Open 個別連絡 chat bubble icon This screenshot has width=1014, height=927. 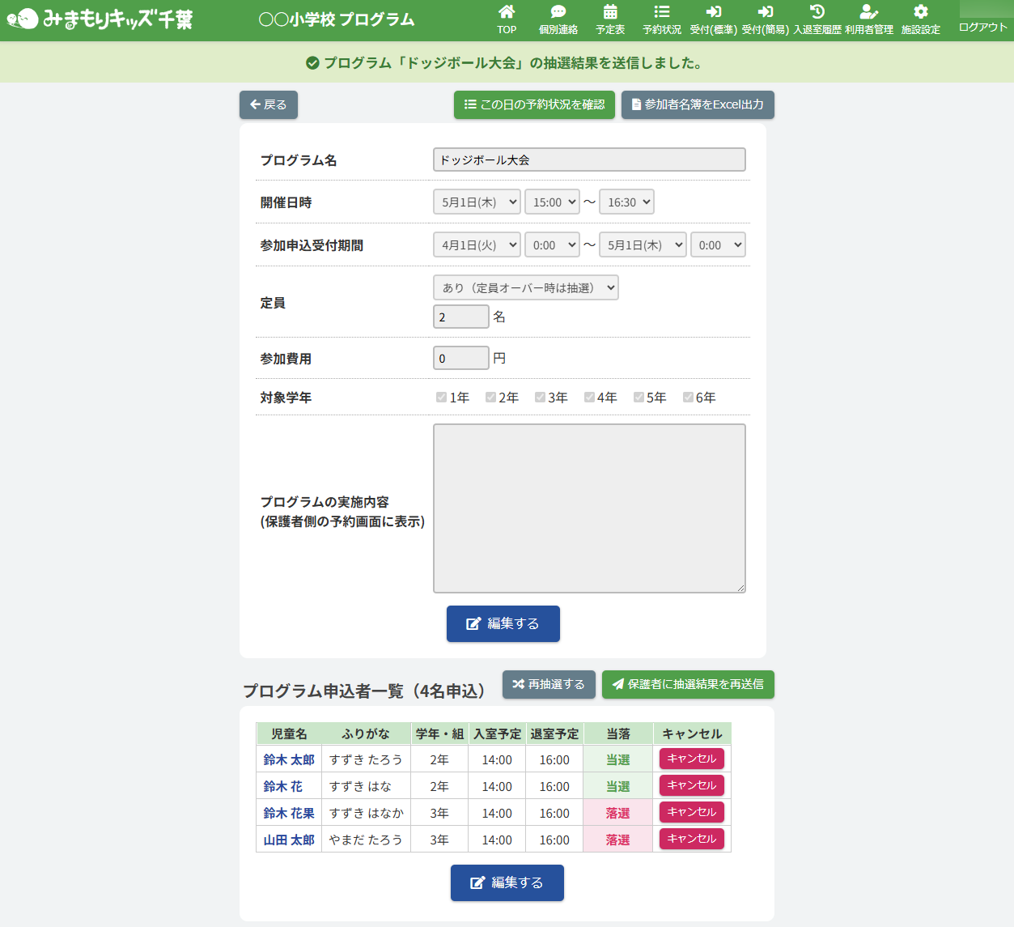pos(558,12)
